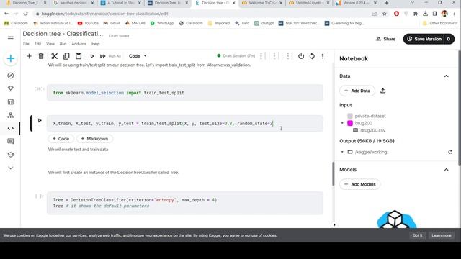Click the notebook title Decision tree - Classificati...
Image resolution: width=461 pixels, height=259 pixels.
(x=63, y=34)
